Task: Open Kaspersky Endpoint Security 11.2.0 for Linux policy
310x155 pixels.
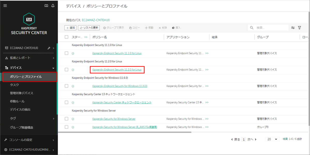Action: coord(117,70)
